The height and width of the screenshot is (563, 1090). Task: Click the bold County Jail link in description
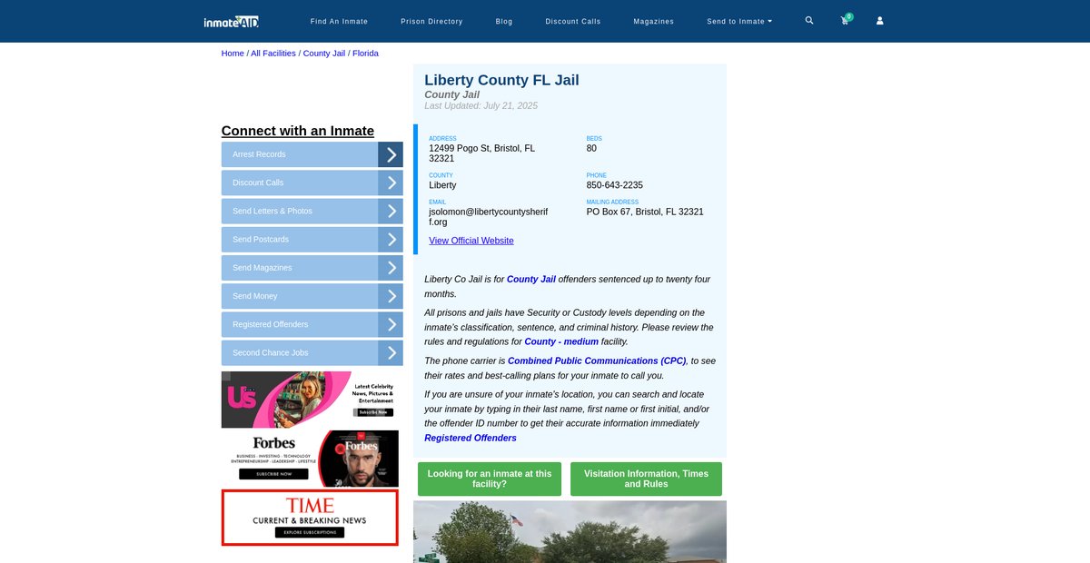531,279
